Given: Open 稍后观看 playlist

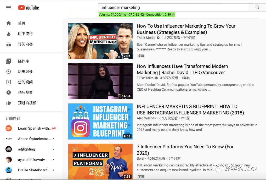Looking at the screenshot, I should [31, 92].
